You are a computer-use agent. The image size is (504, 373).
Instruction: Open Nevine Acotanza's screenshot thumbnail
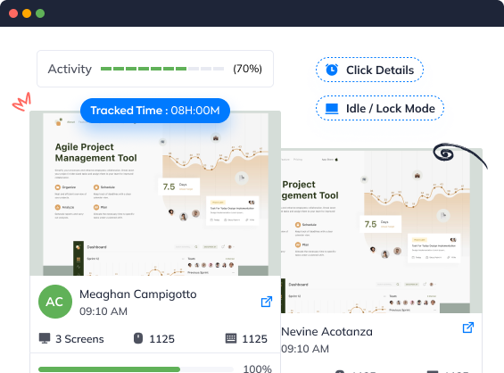[381, 231]
